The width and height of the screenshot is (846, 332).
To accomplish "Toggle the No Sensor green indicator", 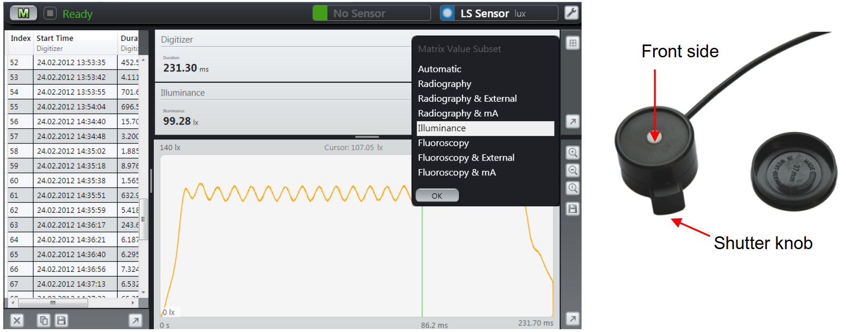I will (320, 13).
